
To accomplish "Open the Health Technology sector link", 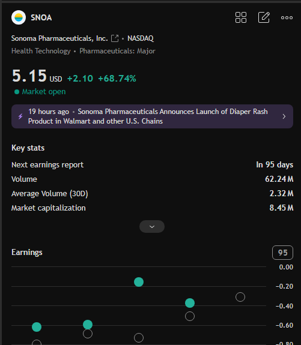I will [x=41, y=51].
